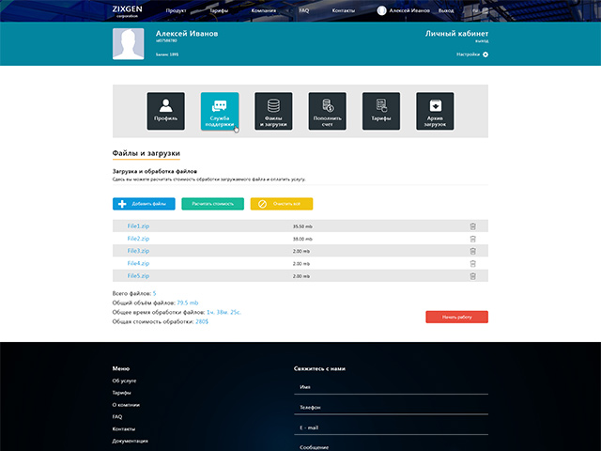Open FAQ in the top navigation
The image size is (601, 451).
[304, 10]
